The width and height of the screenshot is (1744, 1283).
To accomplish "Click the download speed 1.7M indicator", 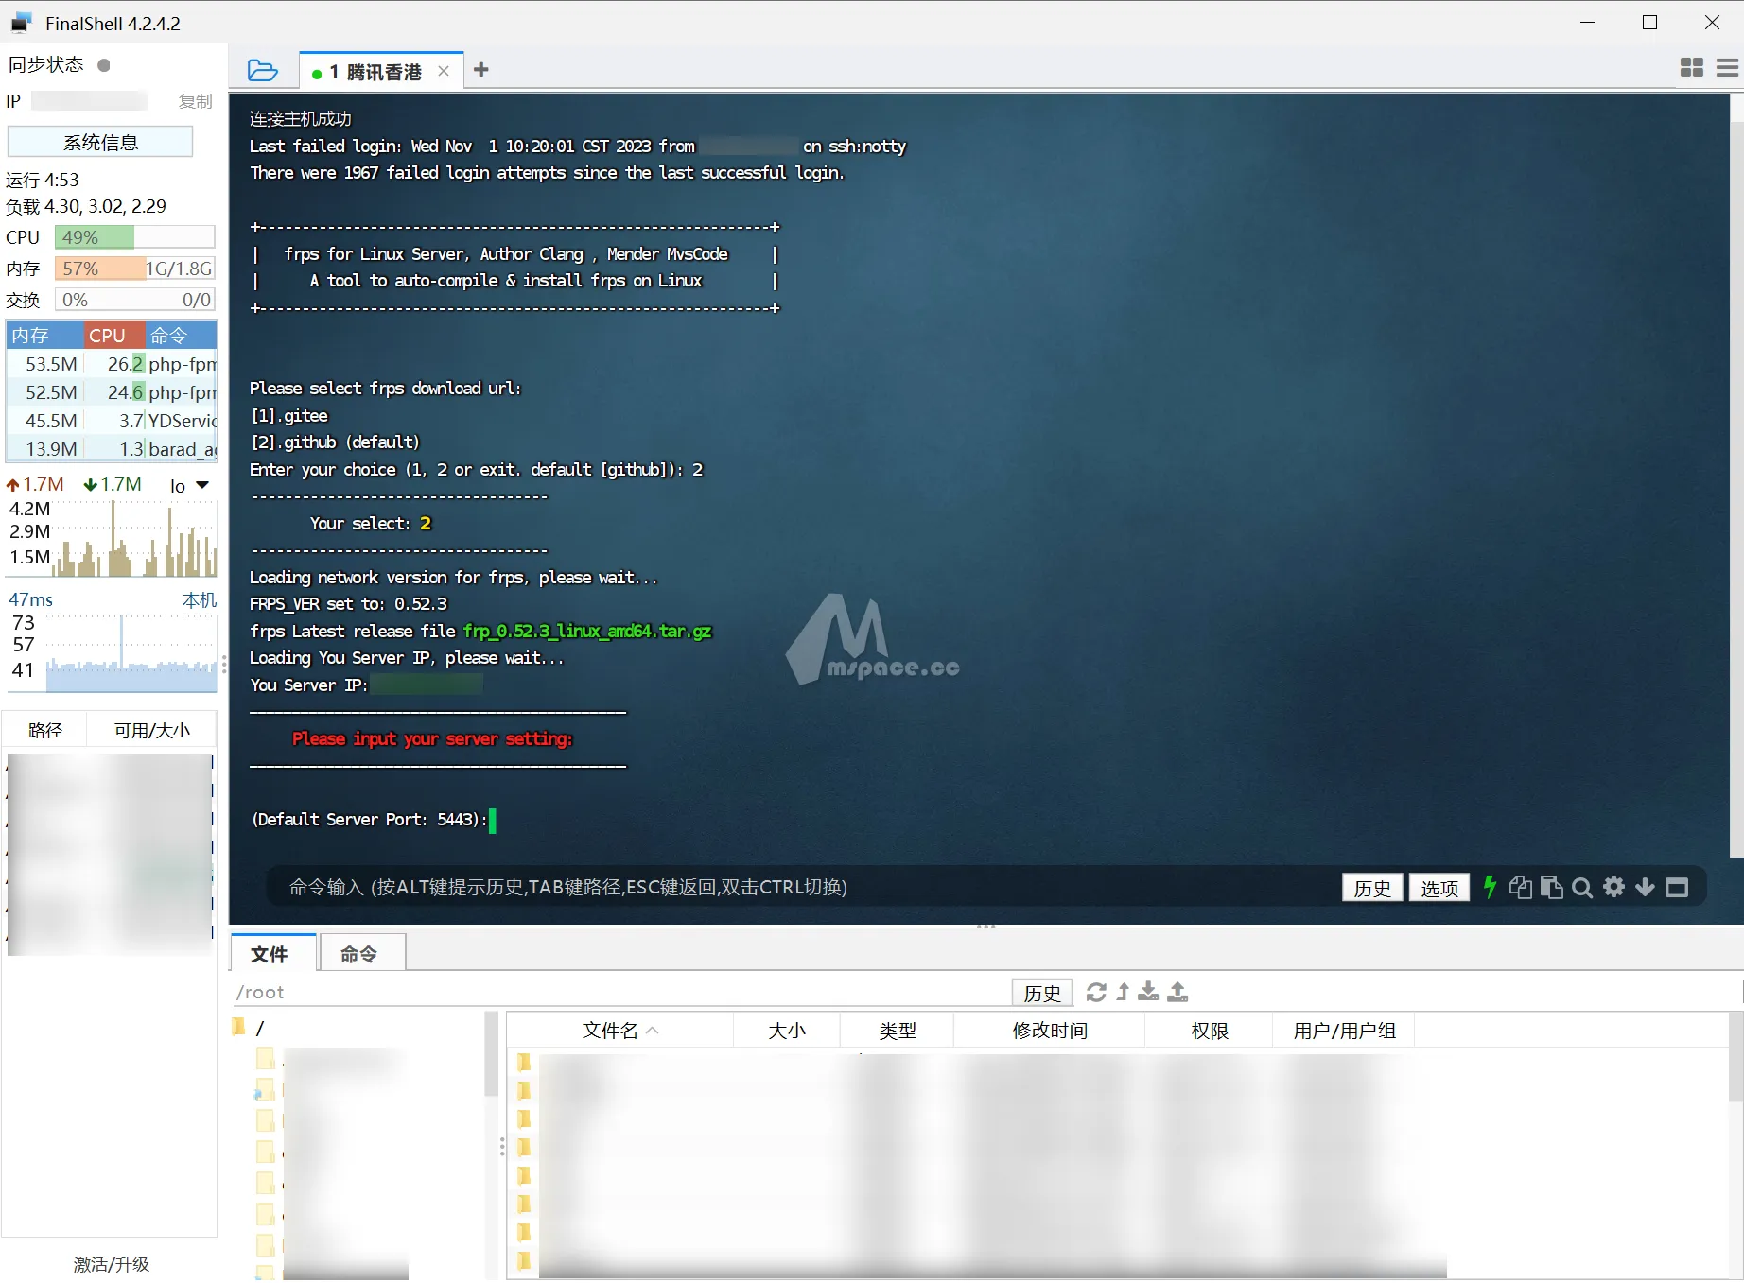I will (113, 485).
